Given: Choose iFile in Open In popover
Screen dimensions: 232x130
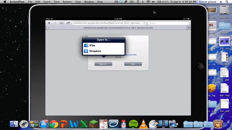Looking at the screenshot, I should tap(104, 45).
